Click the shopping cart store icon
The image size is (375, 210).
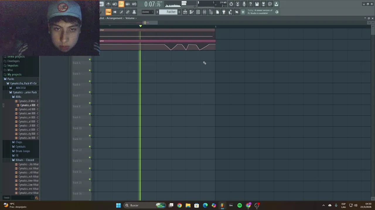[243, 12]
